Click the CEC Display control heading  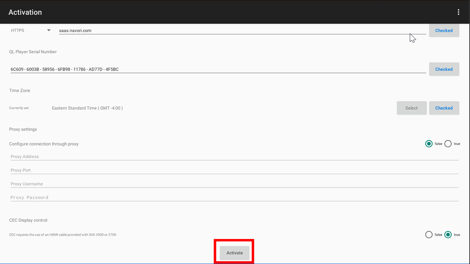click(28, 220)
